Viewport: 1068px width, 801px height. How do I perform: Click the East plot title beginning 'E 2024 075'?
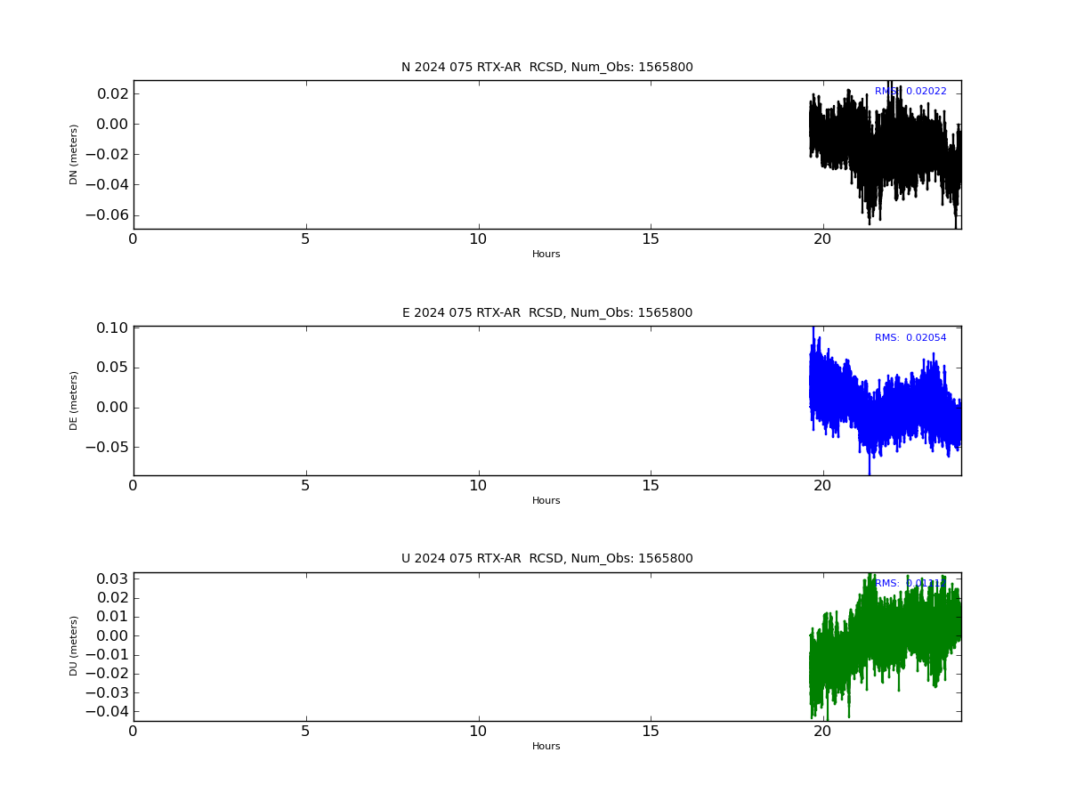pos(546,312)
